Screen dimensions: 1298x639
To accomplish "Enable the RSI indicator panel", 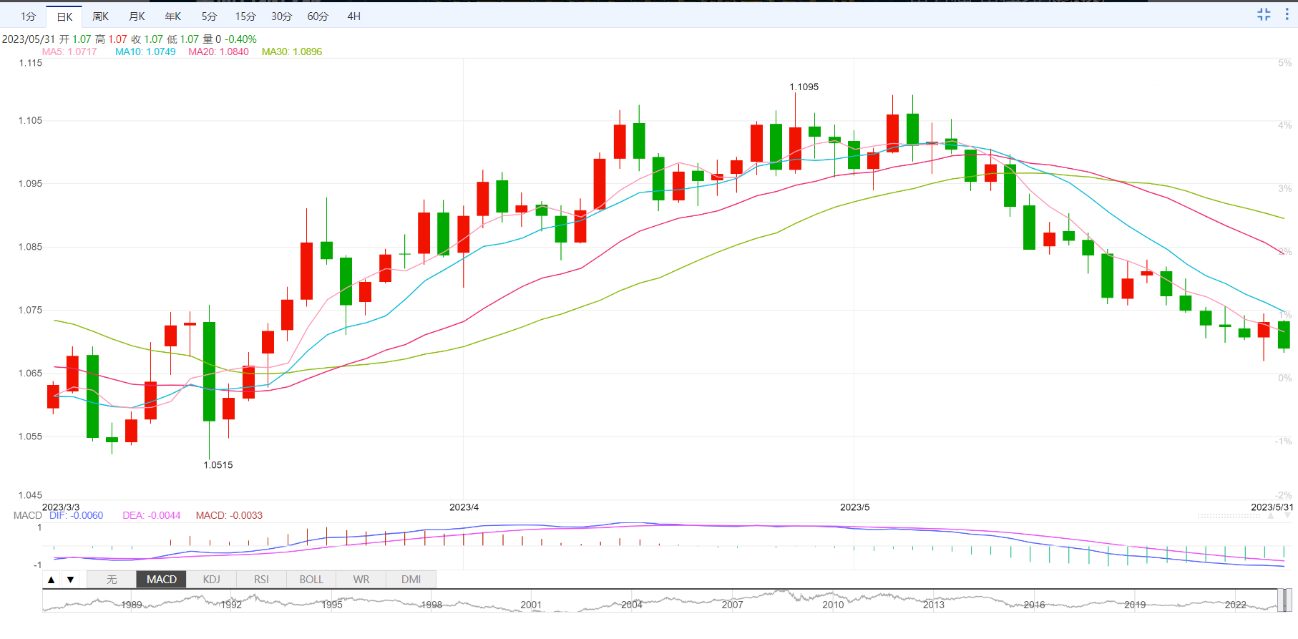I will click(261, 580).
